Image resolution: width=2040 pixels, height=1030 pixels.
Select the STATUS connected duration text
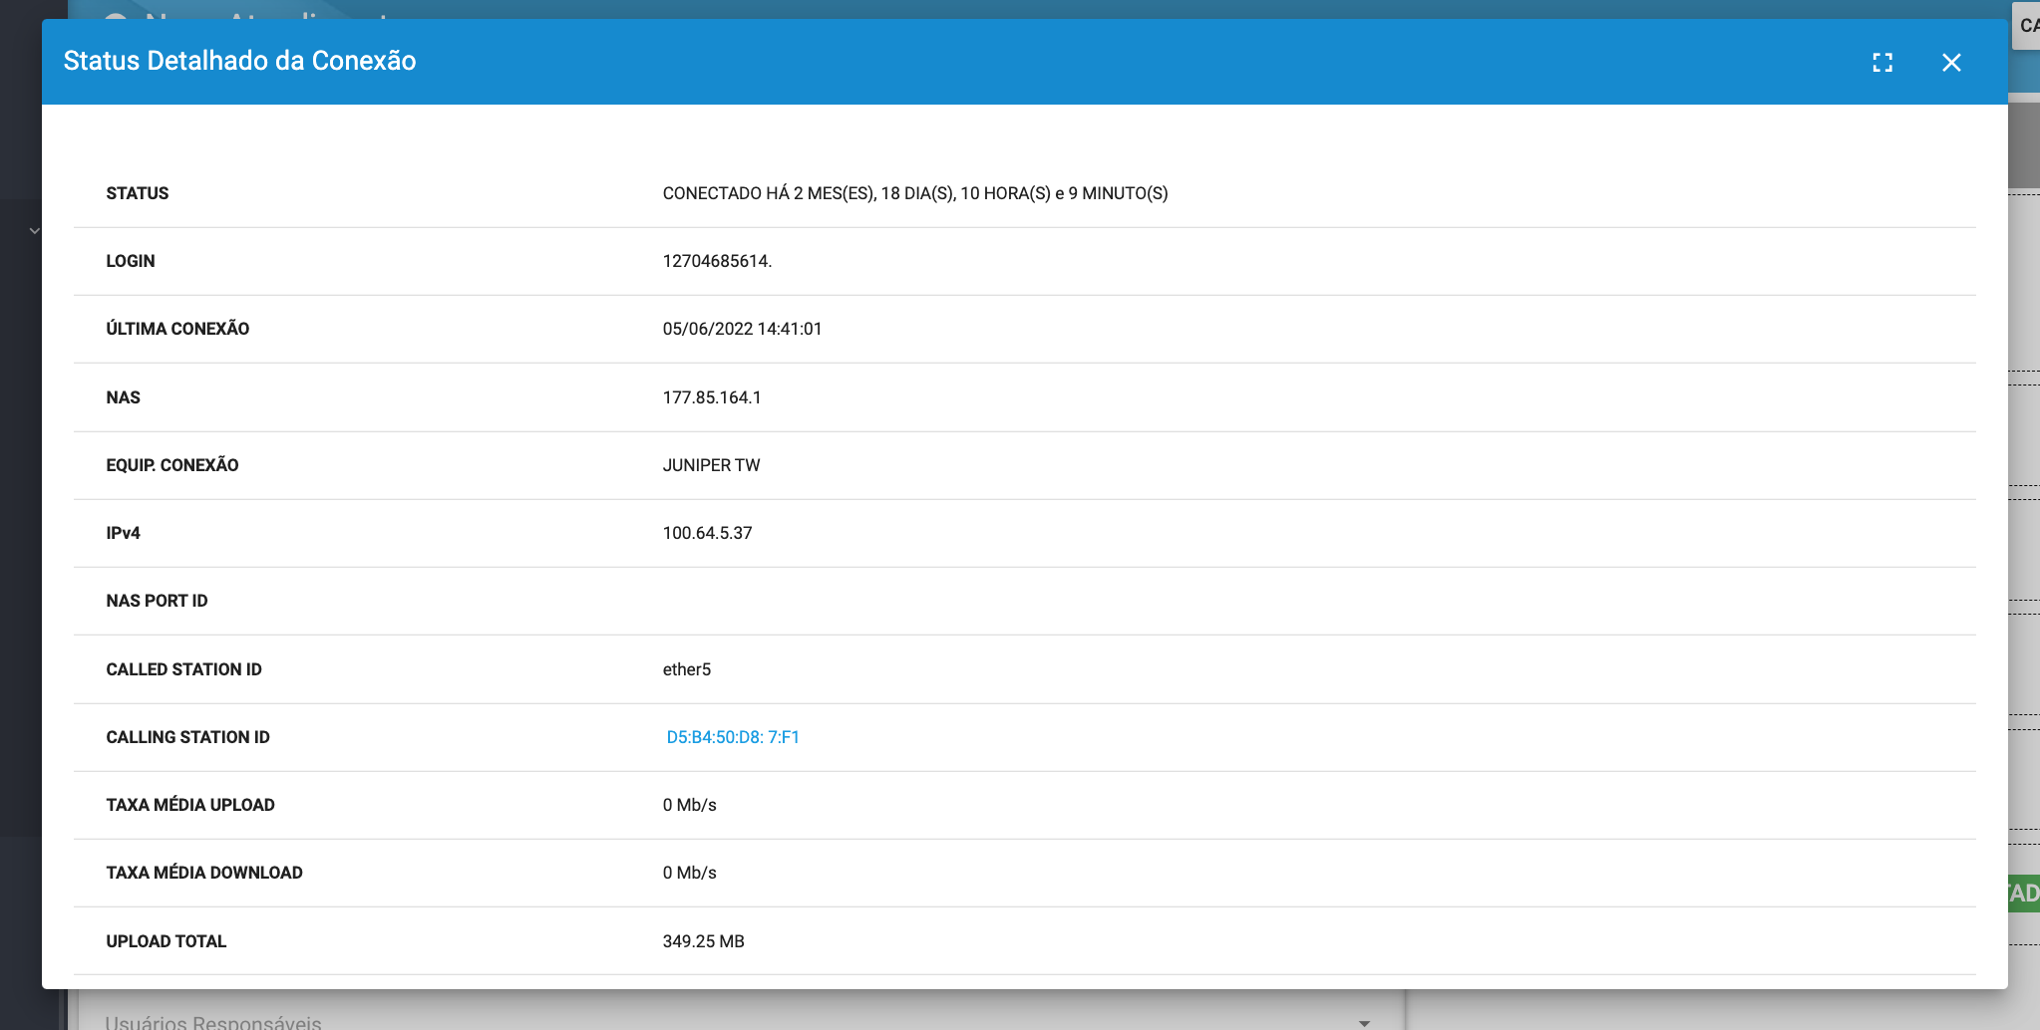(x=915, y=193)
